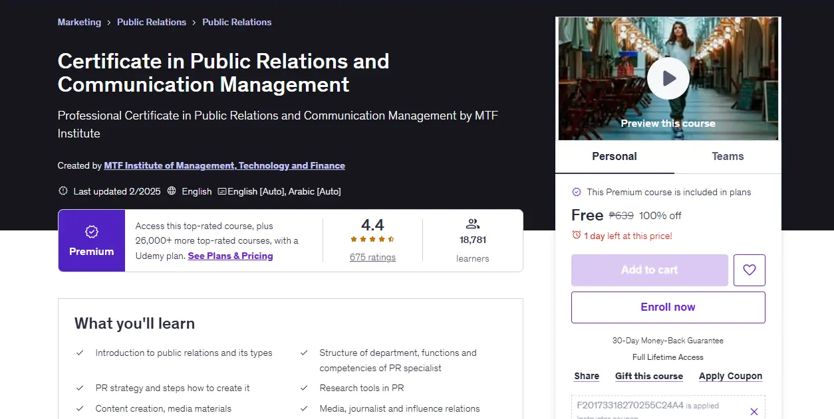
Task: Click the Premium course check badge icon
Action: pyautogui.click(x=577, y=192)
